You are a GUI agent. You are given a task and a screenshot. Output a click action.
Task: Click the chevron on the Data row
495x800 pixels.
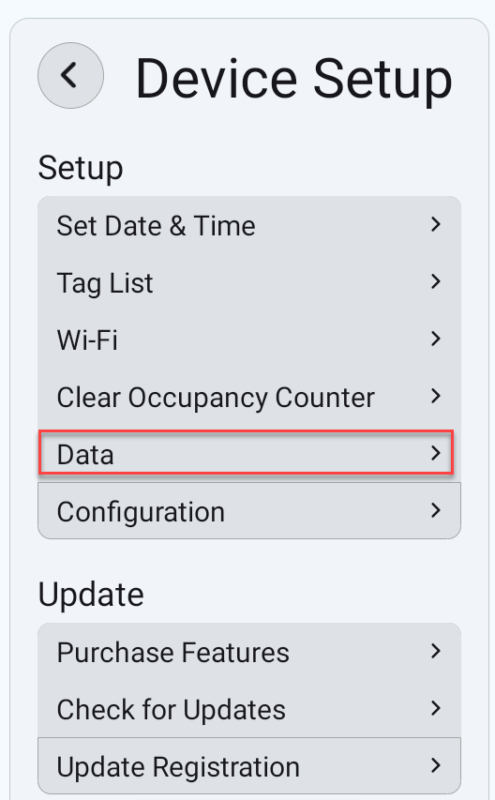pyautogui.click(x=435, y=453)
